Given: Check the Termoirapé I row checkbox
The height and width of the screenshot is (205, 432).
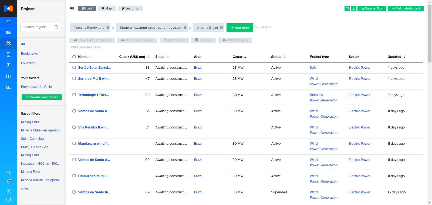Looking at the screenshot, I should 74,95.
